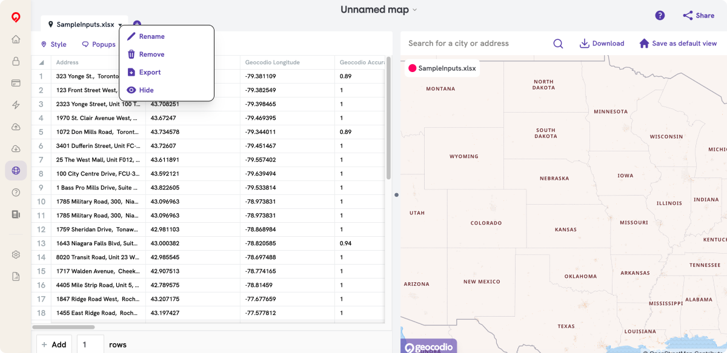727x353 pixels.
Task: Open the help question-mark sidebar icon
Action: [x=16, y=192]
